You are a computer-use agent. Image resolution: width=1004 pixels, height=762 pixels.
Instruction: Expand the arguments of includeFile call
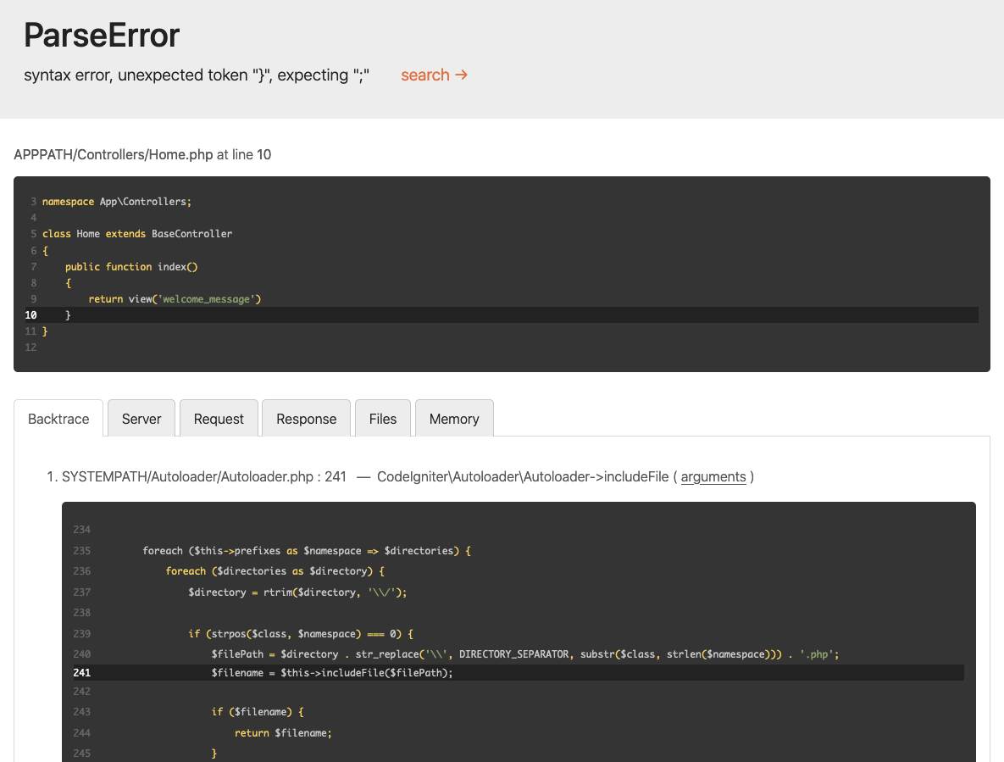(713, 476)
